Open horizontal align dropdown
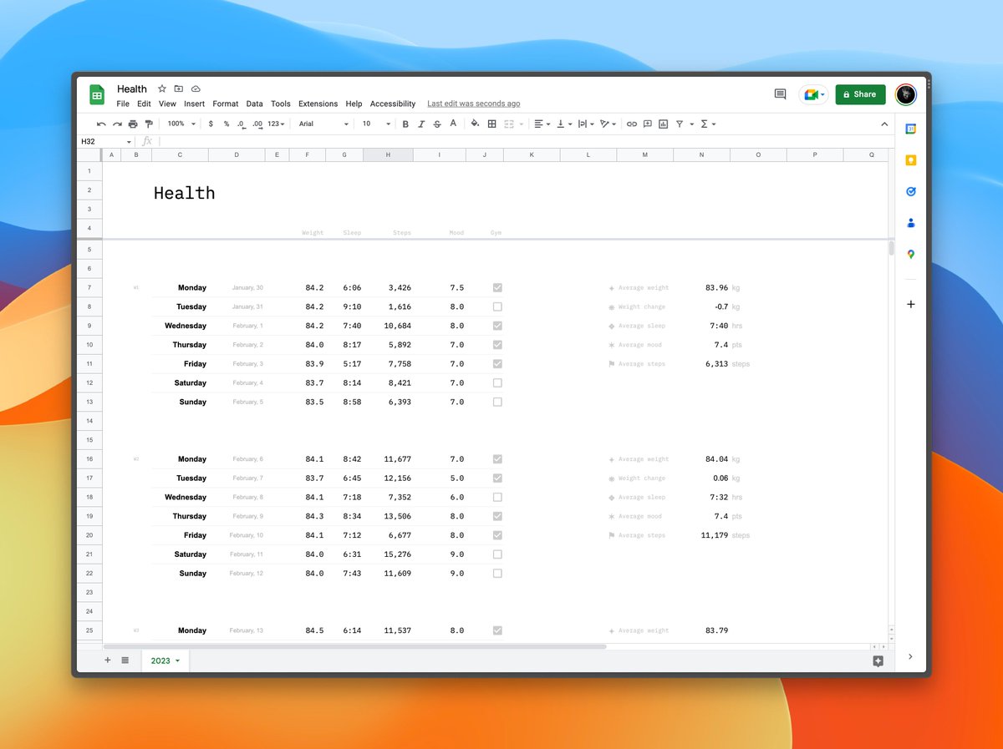The image size is (1003, 749). tap(542, 124)
